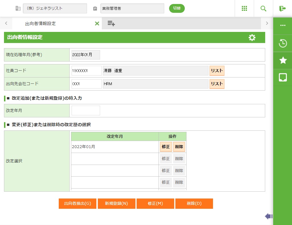
Task: Click the 切替 button
Action: [177, 8]
